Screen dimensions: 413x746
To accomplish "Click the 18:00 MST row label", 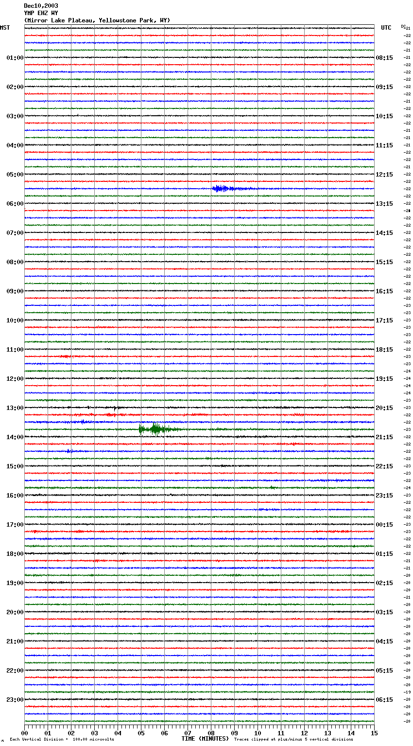I will coord(15,554).
